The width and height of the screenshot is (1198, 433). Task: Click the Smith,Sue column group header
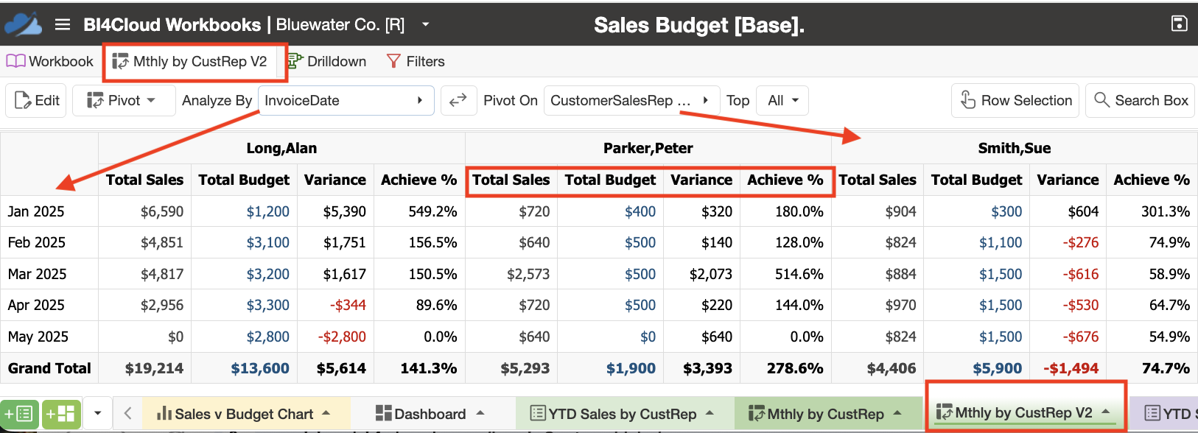pyautogui.click(x=1015, y=148)
